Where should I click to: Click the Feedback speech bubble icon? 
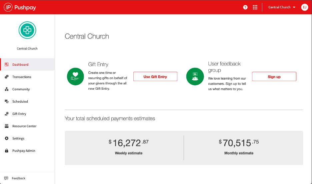click(6, 178)
